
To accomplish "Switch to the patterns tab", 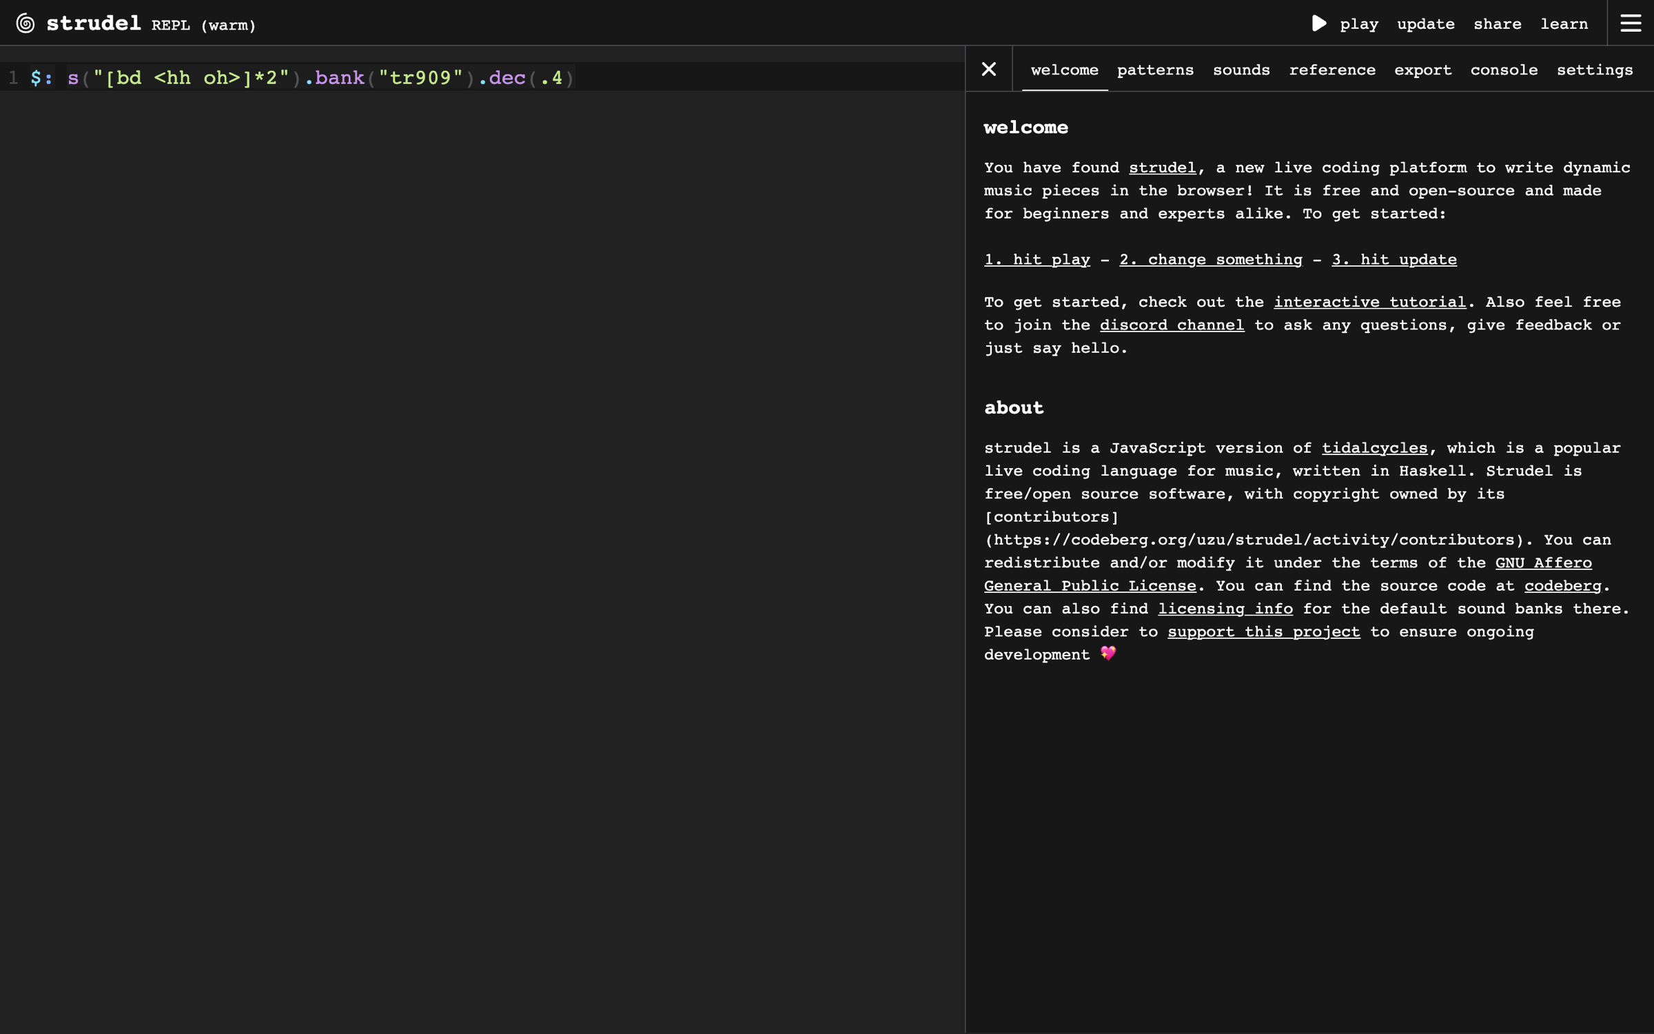I will coord(1155,70).
